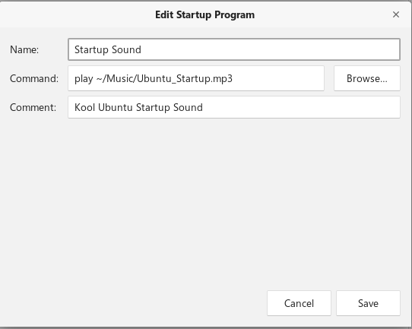Select the Comment text field

[234, 107]
